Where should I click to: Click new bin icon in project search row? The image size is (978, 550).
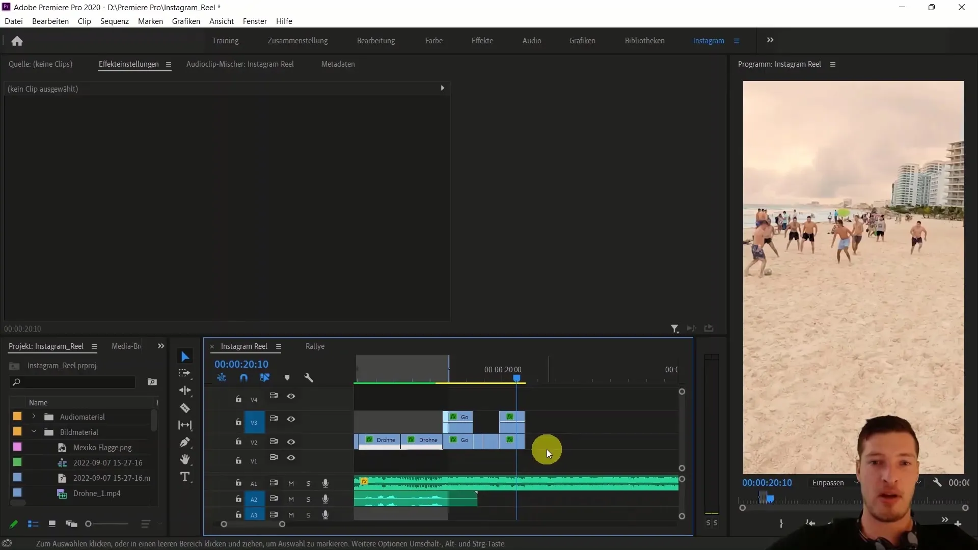click(x=152, y=382)
